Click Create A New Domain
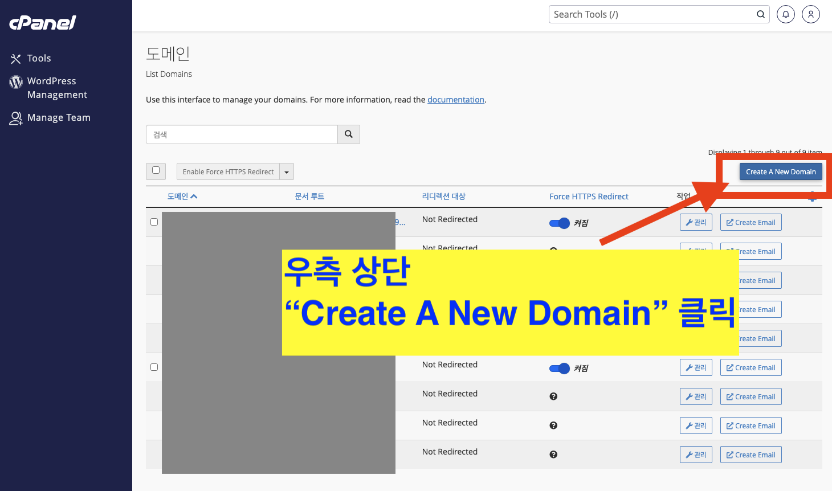Screen dimensions: 832x491 (781, 171)
